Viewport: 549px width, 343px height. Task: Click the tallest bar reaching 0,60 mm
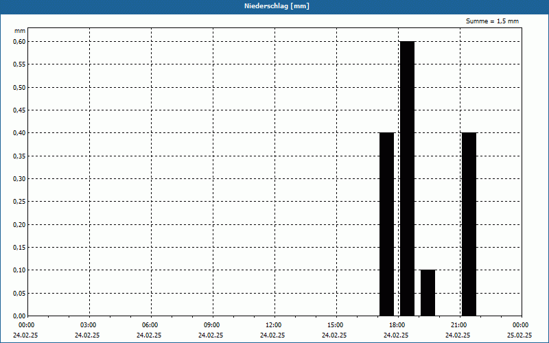click(x=407, y=178)
